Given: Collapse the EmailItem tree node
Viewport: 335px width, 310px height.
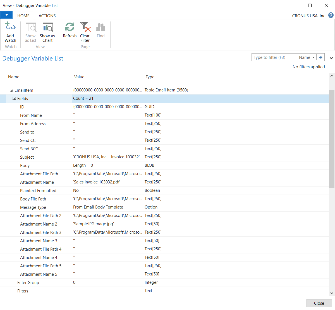Looking at the screenshot, I should tap(11, 91).
